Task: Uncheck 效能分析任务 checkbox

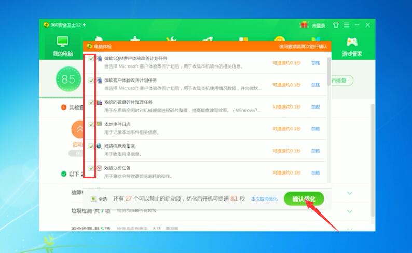Action: [x=91, y=168]
